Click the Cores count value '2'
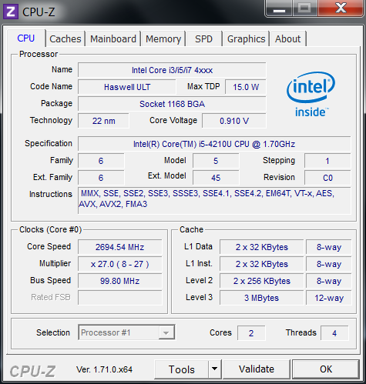366x384 pixels. pyautogui.click(x=251, y=333)
